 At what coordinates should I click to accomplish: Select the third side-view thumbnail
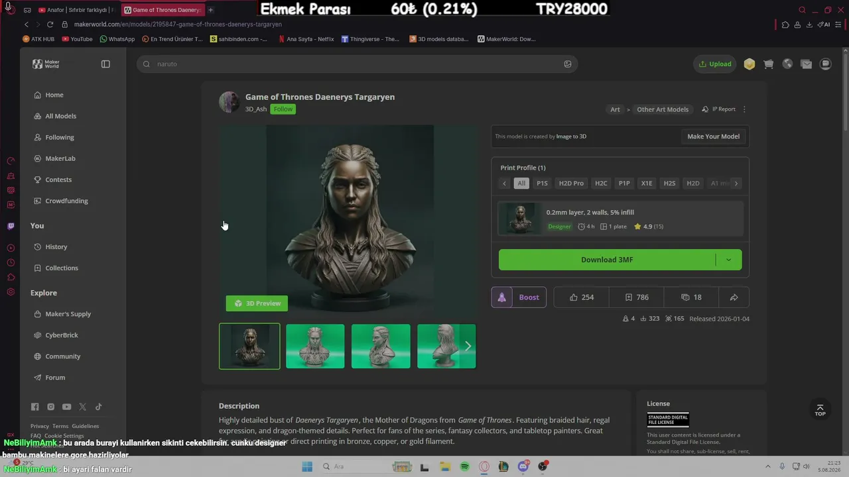(381, 346)
